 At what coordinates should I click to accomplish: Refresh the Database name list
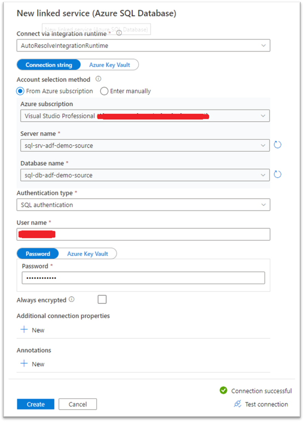point(277,174)
